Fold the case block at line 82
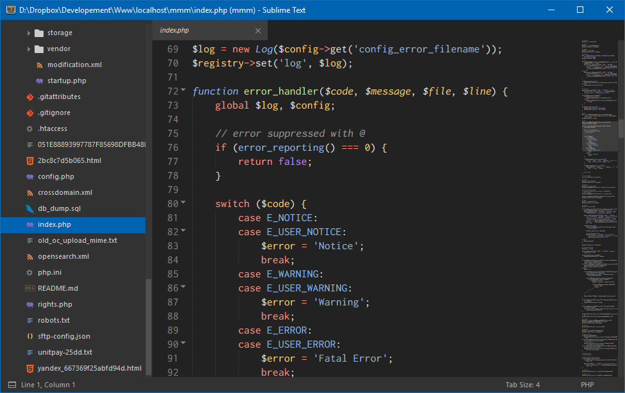 click(x=183, y=231)
